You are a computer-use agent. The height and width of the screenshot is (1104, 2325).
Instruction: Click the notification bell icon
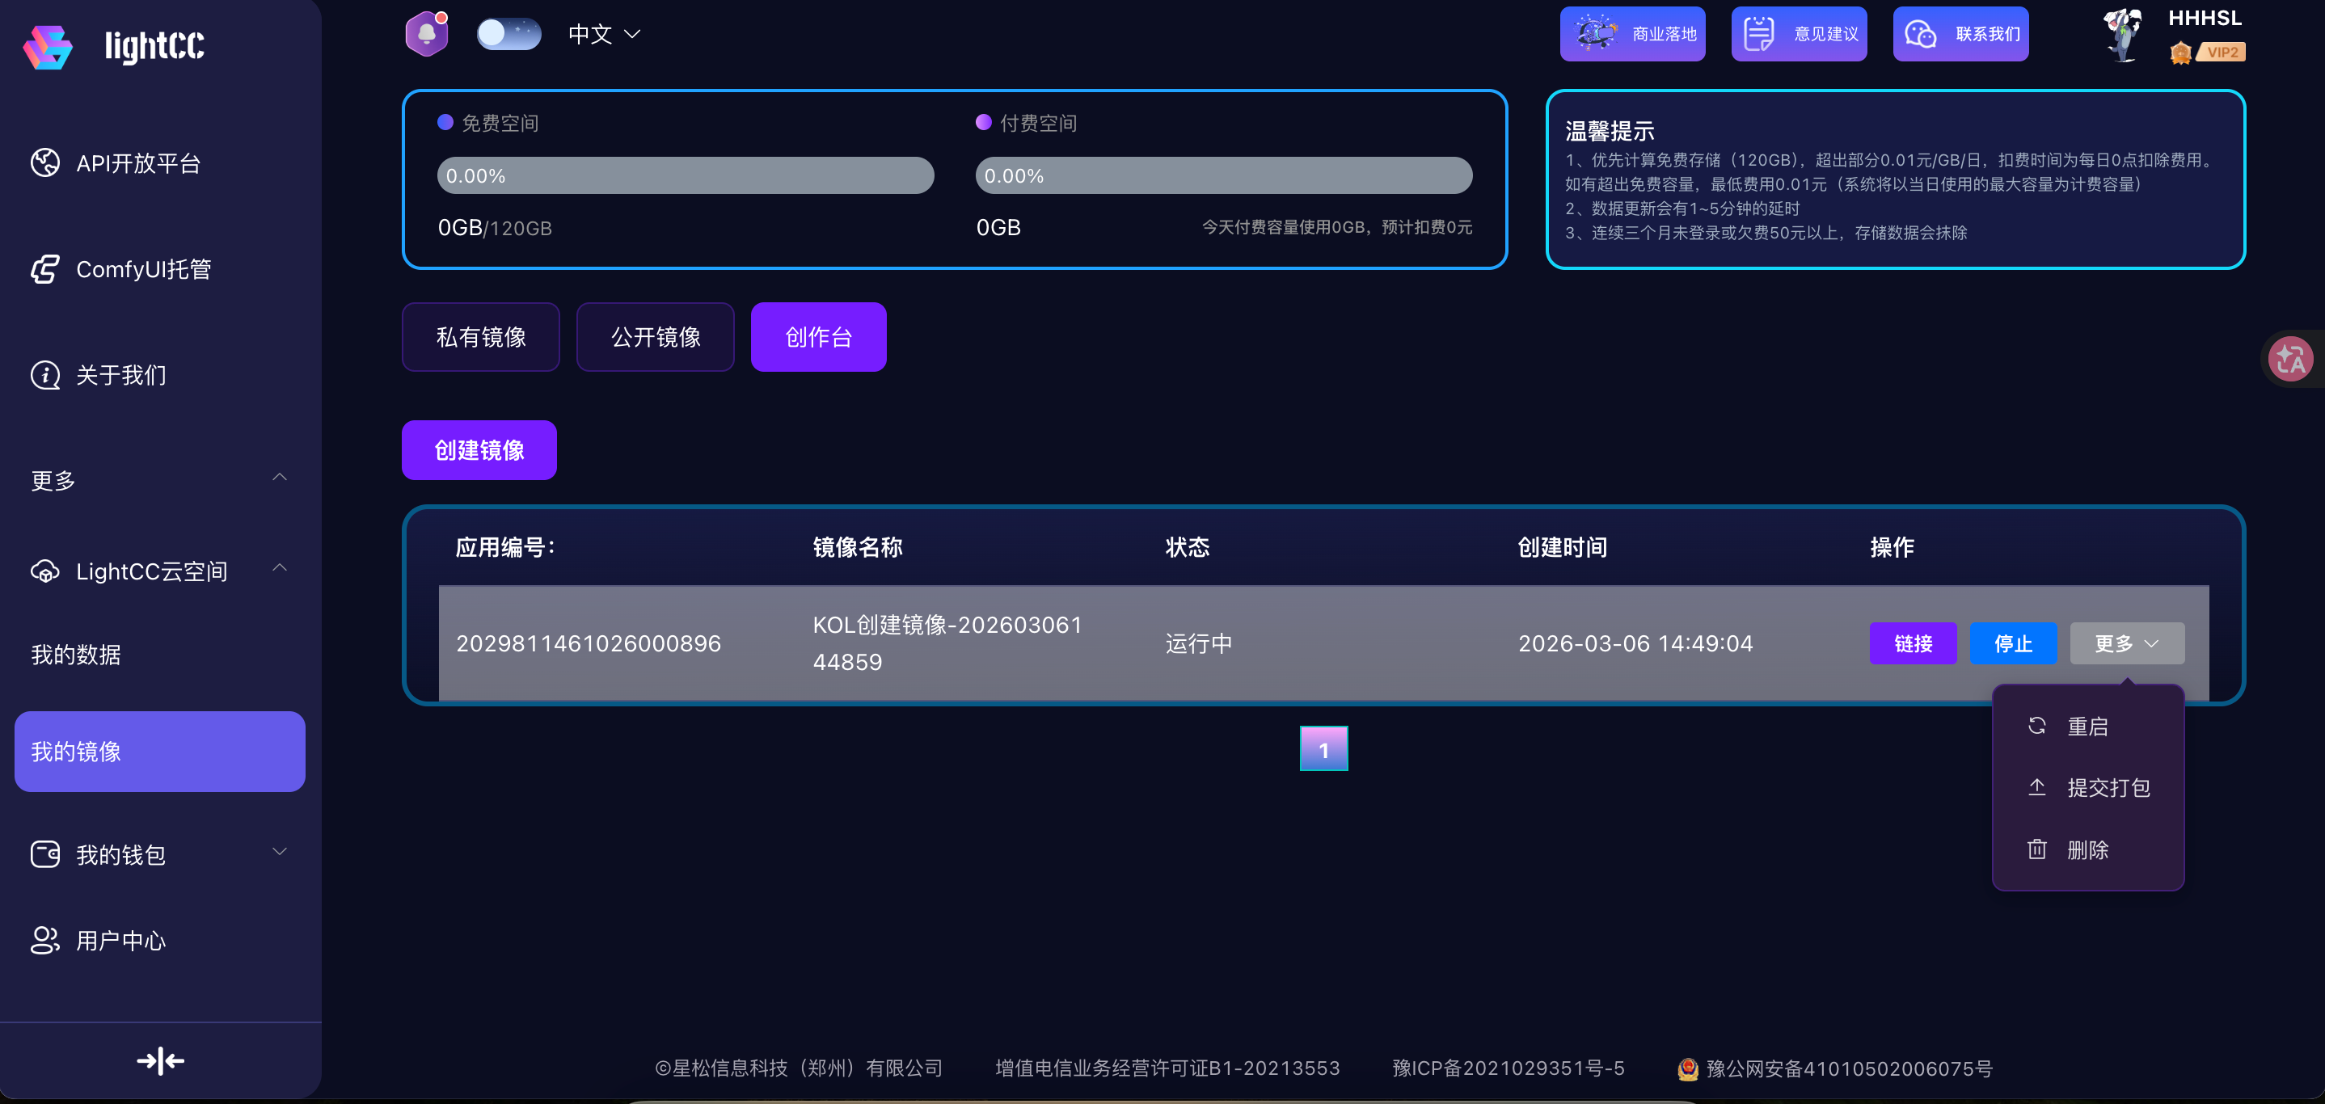pos(426,34)
